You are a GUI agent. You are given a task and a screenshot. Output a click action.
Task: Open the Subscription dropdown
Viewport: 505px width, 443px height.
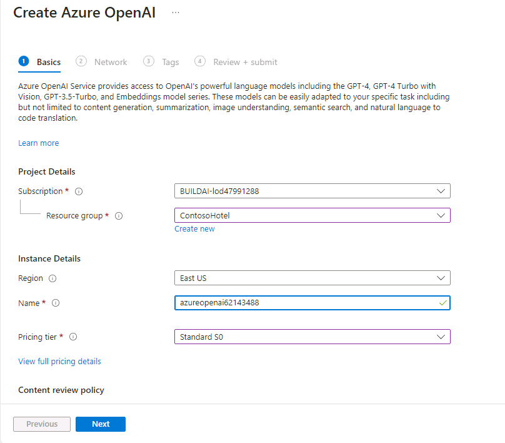pyautogui.click(x=312, y=191)
